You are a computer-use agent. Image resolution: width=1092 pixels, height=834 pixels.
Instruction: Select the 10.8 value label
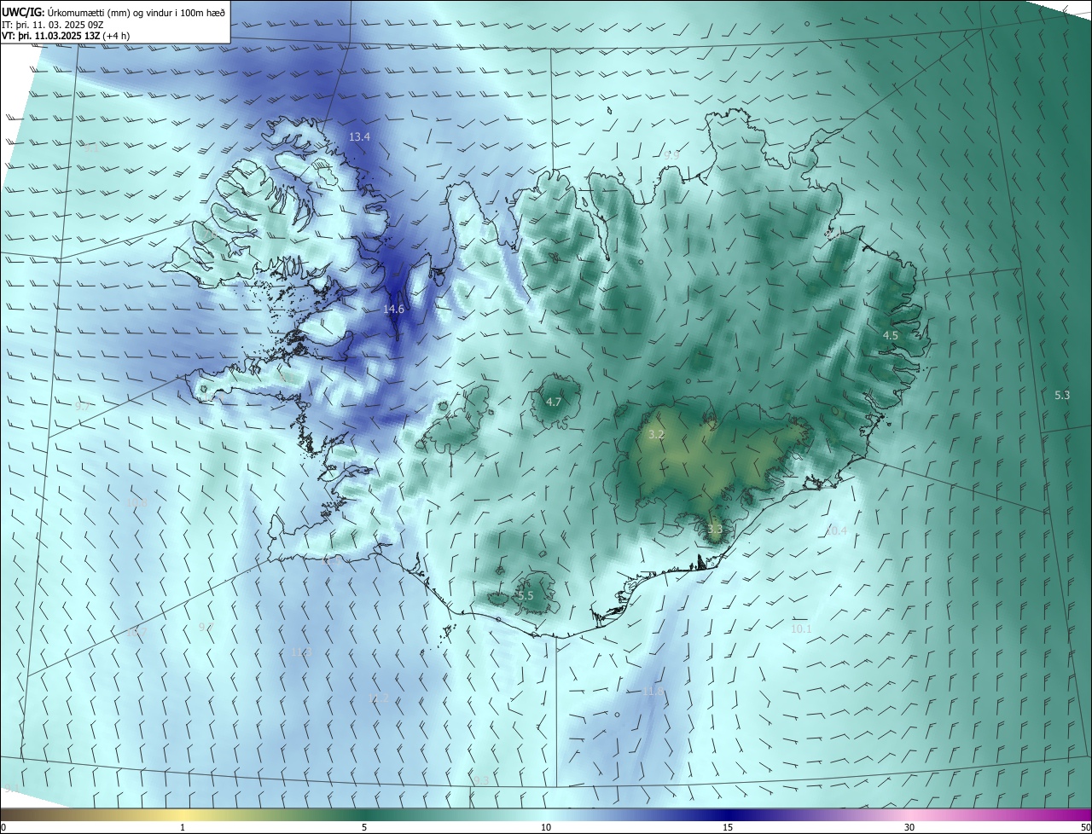(137, 503)
